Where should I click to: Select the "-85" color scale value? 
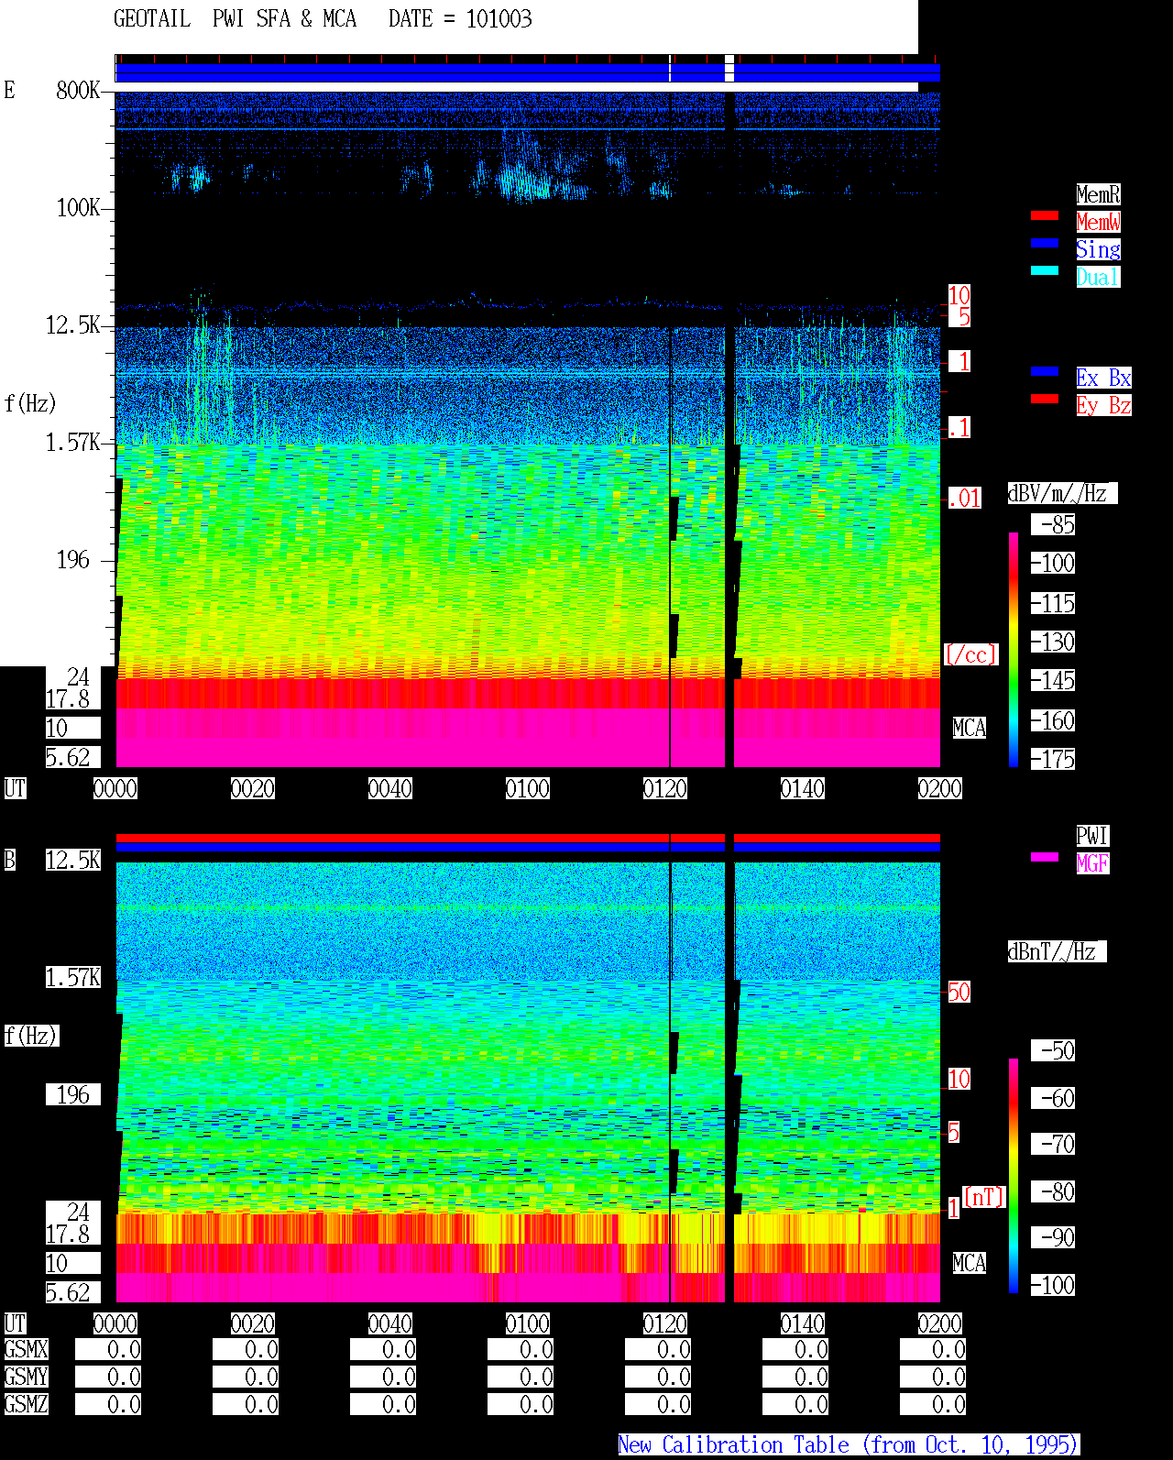click(x=1053, y=524)
